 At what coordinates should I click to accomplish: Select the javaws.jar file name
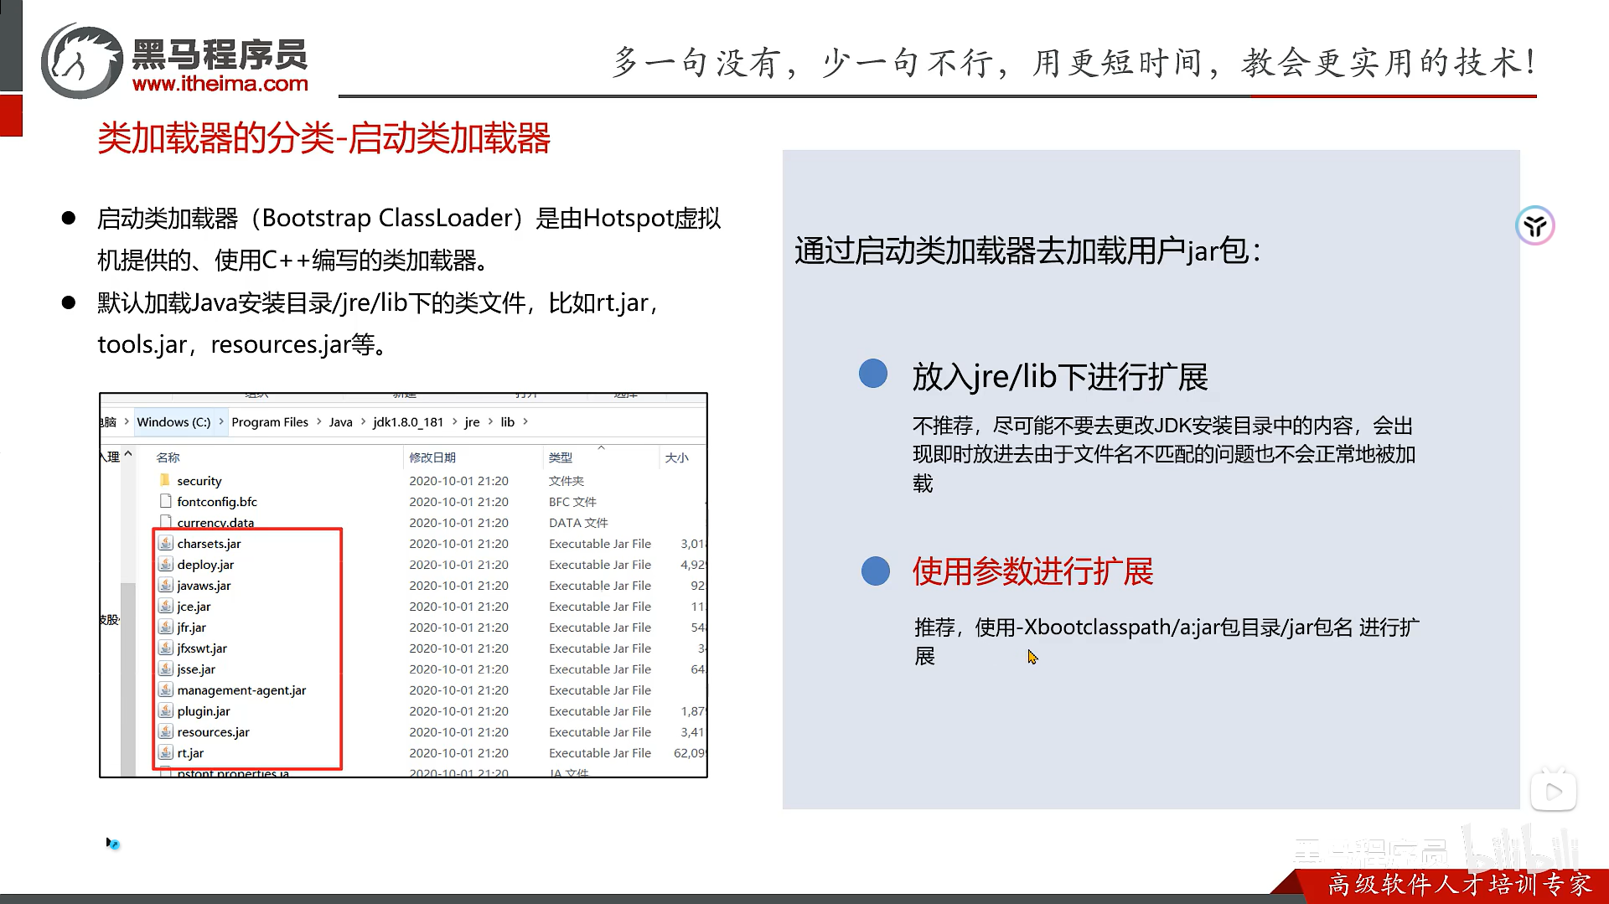coord(204,586)
